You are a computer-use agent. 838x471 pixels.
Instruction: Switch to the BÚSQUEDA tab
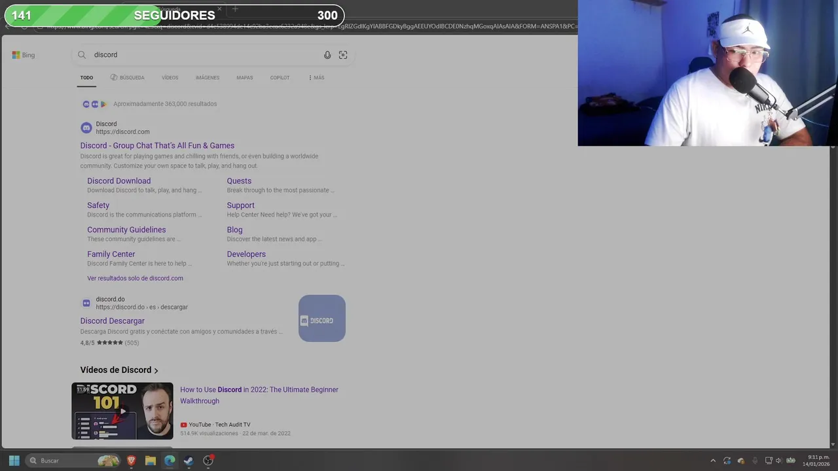[127, 78]
